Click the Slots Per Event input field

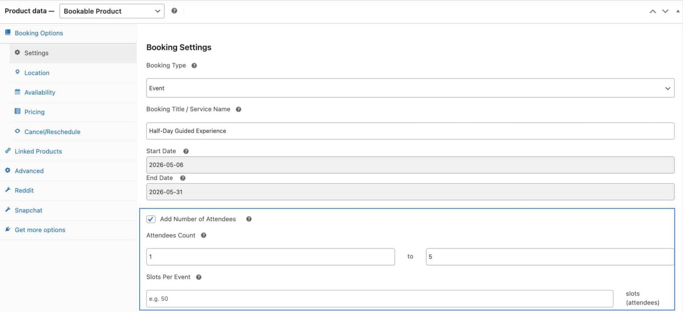pyautogui.click(x=380, y=298)
